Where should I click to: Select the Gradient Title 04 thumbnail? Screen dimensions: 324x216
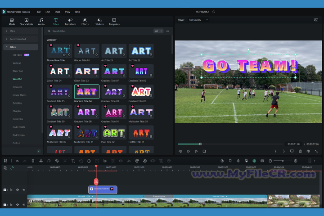pos(87,91)
